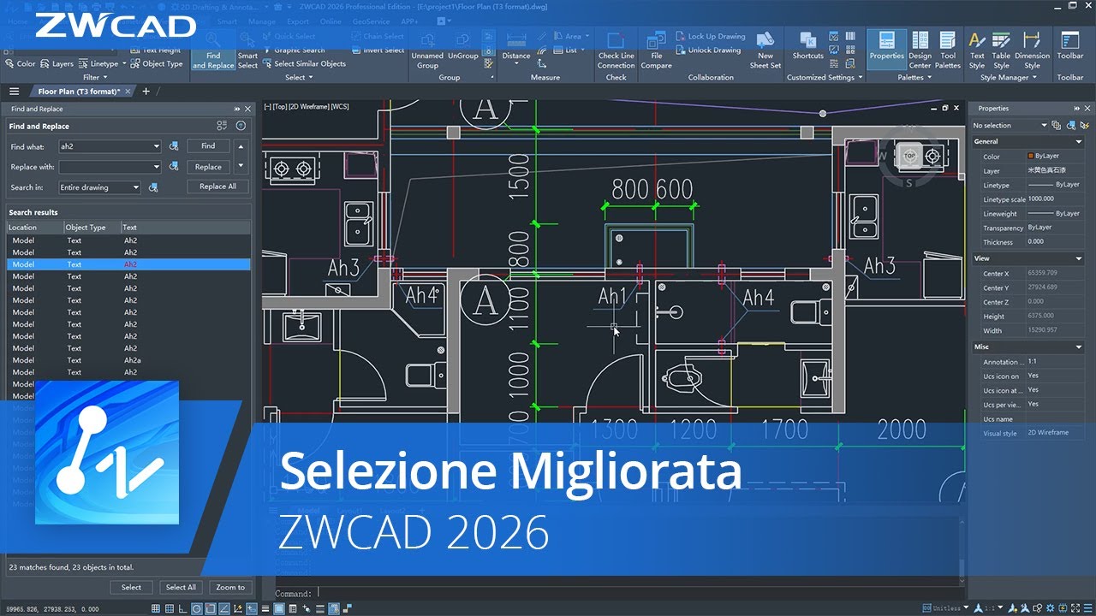The height and width of the screenshot is (616, 1096).
Task: Click the pick-objects icon beside Search in
Action: click(x=154, y=187)
